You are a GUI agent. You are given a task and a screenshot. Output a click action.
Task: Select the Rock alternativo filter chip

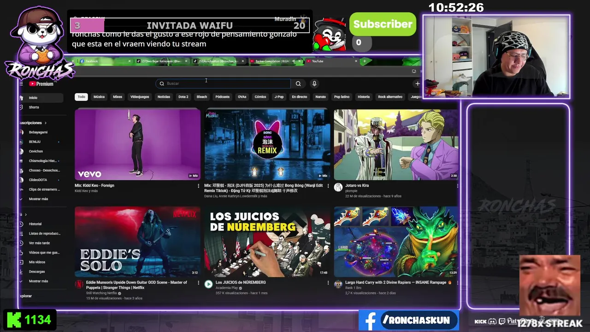click(390, 97)
